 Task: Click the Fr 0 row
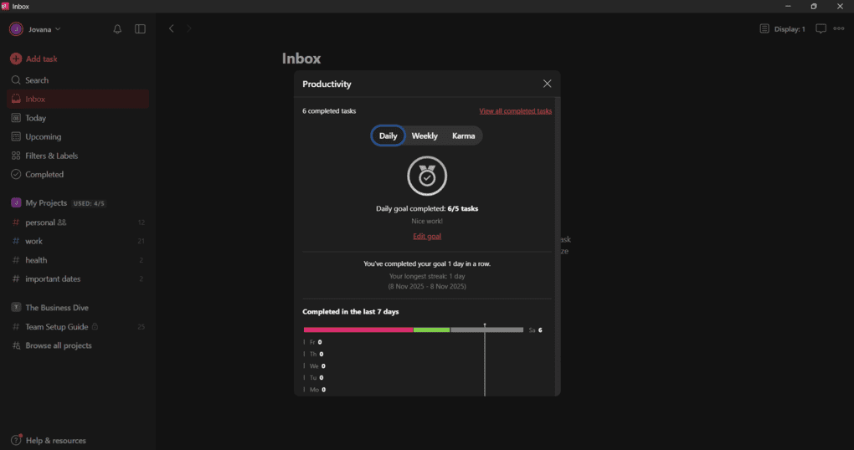tap(312, 342)
